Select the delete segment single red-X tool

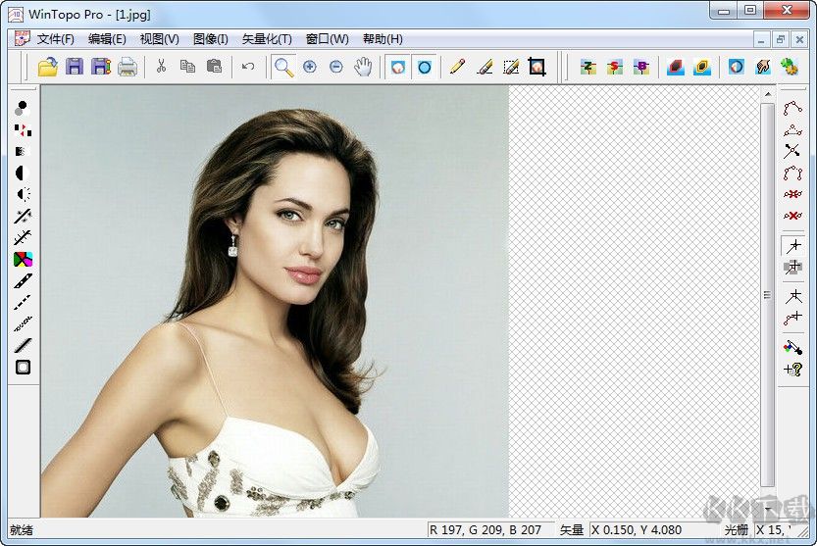click(792, 216)
